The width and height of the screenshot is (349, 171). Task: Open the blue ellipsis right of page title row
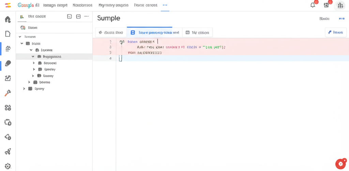point(342,19)
